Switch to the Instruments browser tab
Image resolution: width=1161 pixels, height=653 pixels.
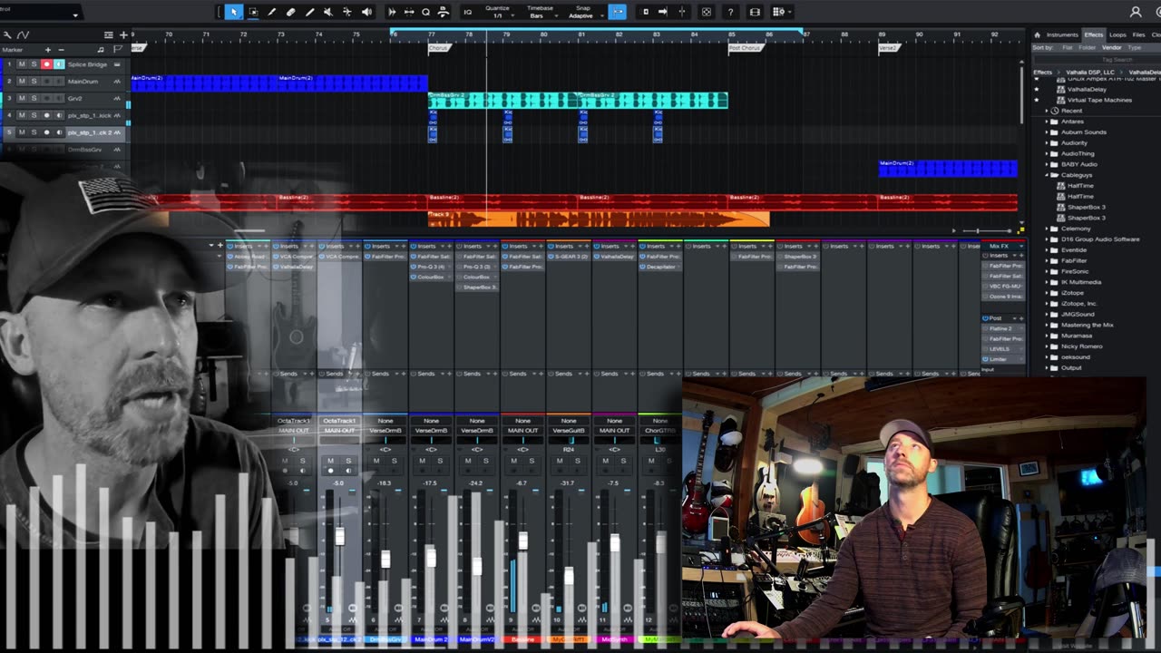pyautogui.click(x=1062, y=34)
